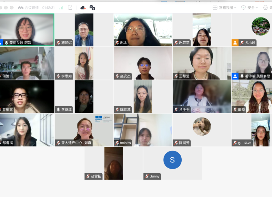Click the microphone icon next to 李继红
272x197 pixels.
(58, 110)
